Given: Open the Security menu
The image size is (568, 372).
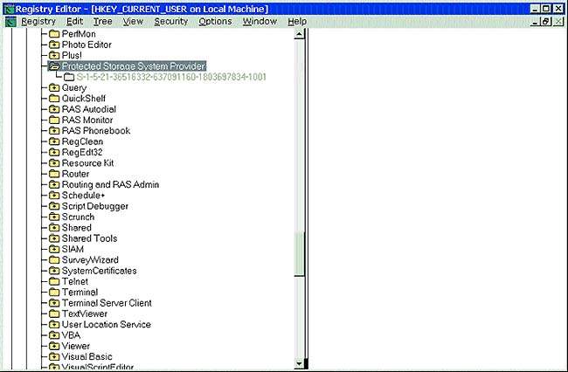Looking at the screenshot, I should tap(171, 22).
